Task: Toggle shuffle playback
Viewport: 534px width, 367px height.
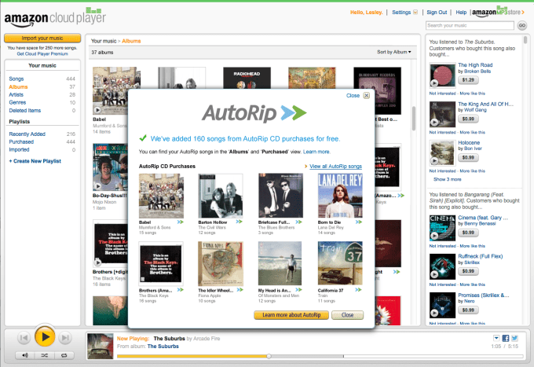Action: 45,355
